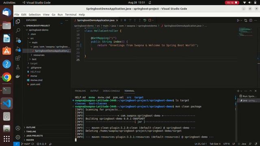
Task: Click Ln 25, Col 1 in status bar
Action: tap(200, 144)
